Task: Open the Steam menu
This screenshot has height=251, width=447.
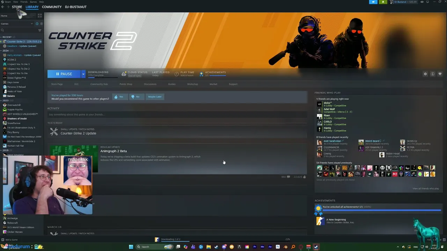Action: click(7, 2)
